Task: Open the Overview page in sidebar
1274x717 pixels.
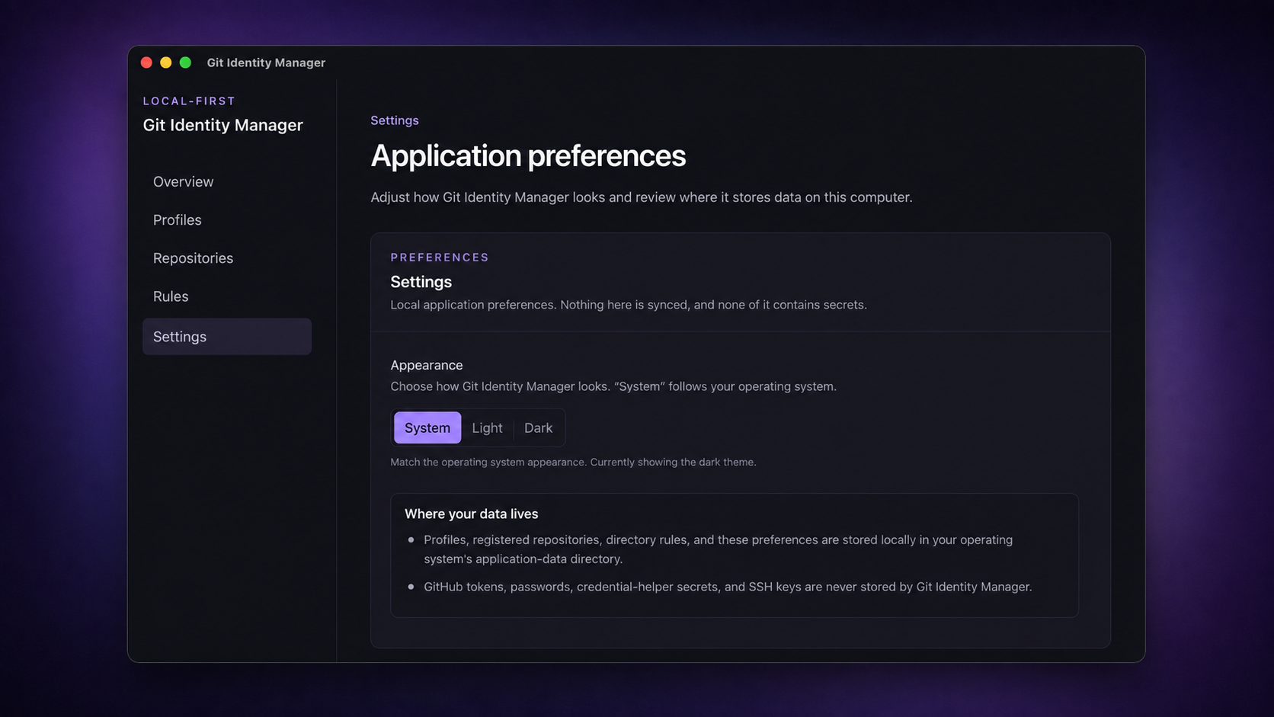Action: click(x=227, y=181)
